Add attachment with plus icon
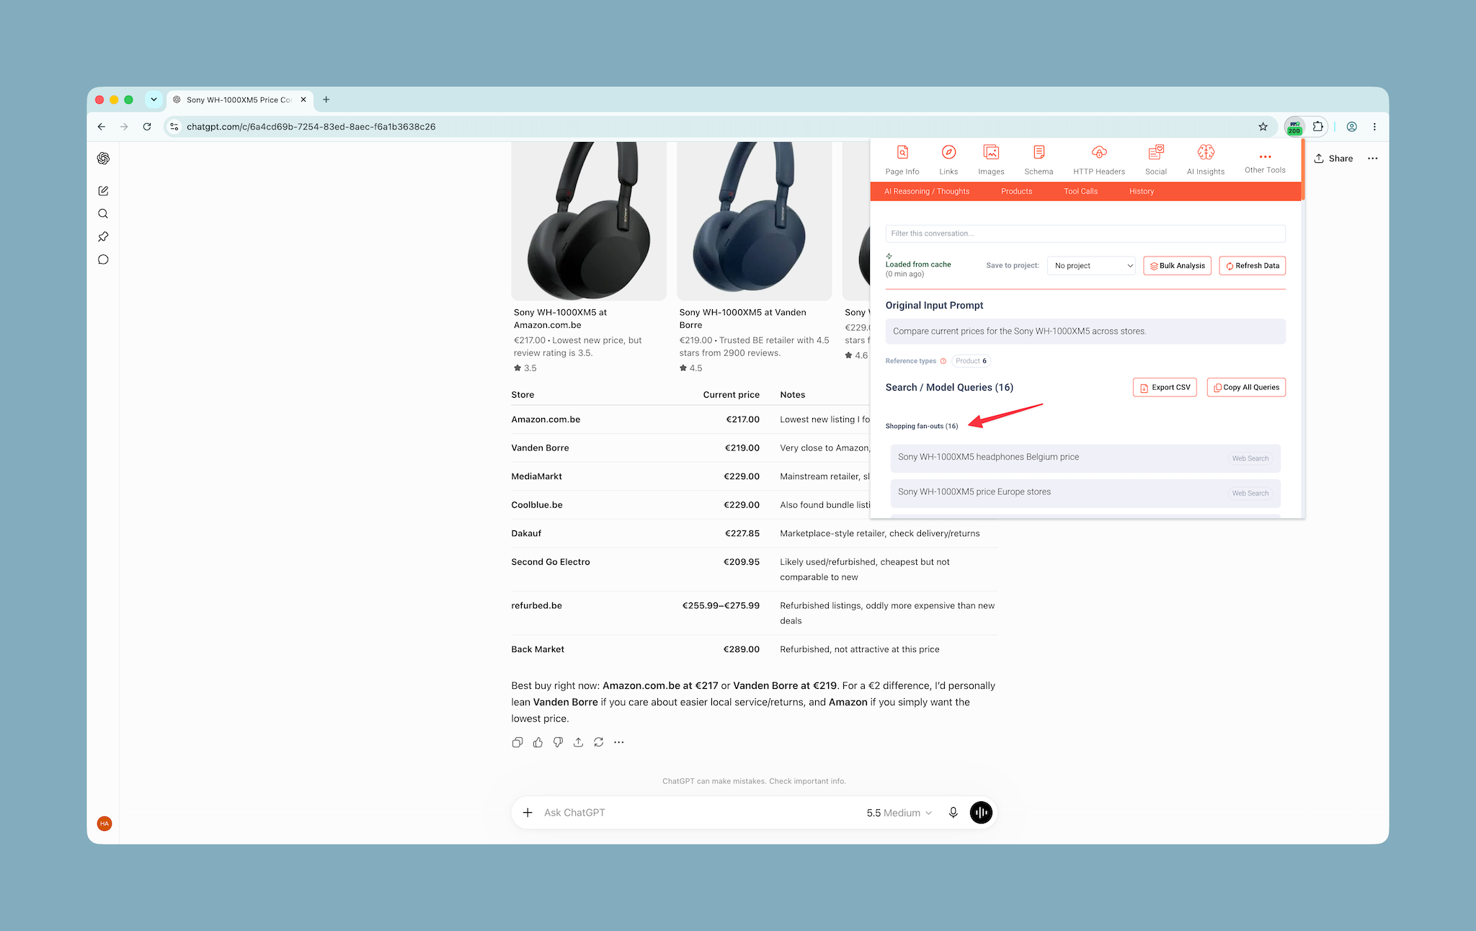 pyautogui.click(x=528, y=813)
